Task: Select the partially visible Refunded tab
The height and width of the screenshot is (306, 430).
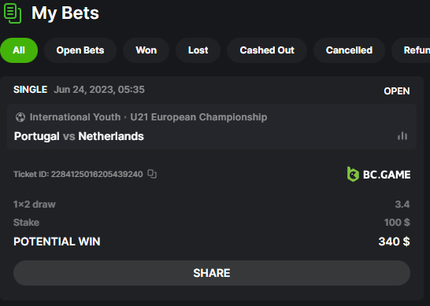Action: pos(411,50)
